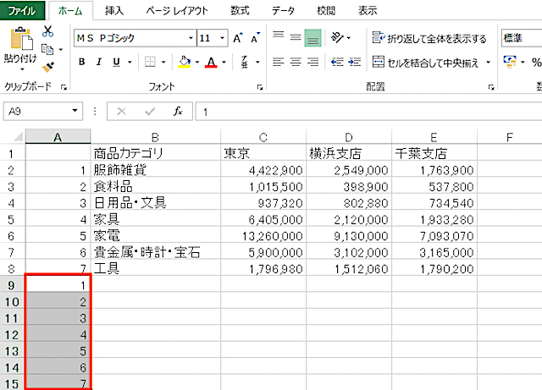Open Font group dialog launcher
This screenshot has height=390, width=542.
pos(260,87)
